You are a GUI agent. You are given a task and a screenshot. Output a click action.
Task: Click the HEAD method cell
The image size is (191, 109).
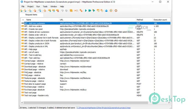[x=139, y=95]
